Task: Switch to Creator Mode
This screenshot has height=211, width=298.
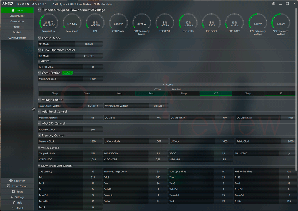Action: pyautogui.click(x=17, y=16)
